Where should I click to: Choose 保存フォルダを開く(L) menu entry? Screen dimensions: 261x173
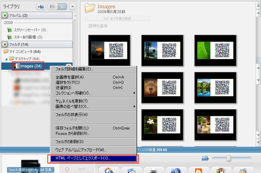[93, 128]
